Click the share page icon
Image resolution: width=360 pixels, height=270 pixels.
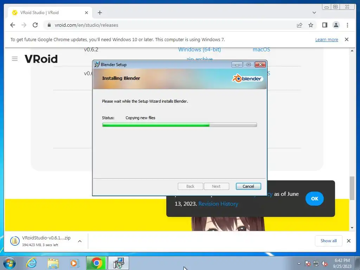300,25
